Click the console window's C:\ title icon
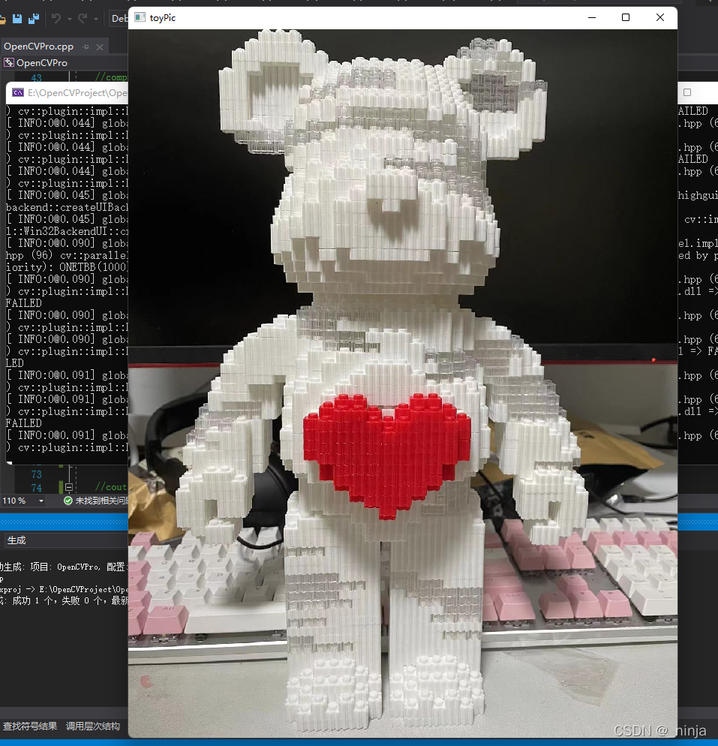 (18, 93)
